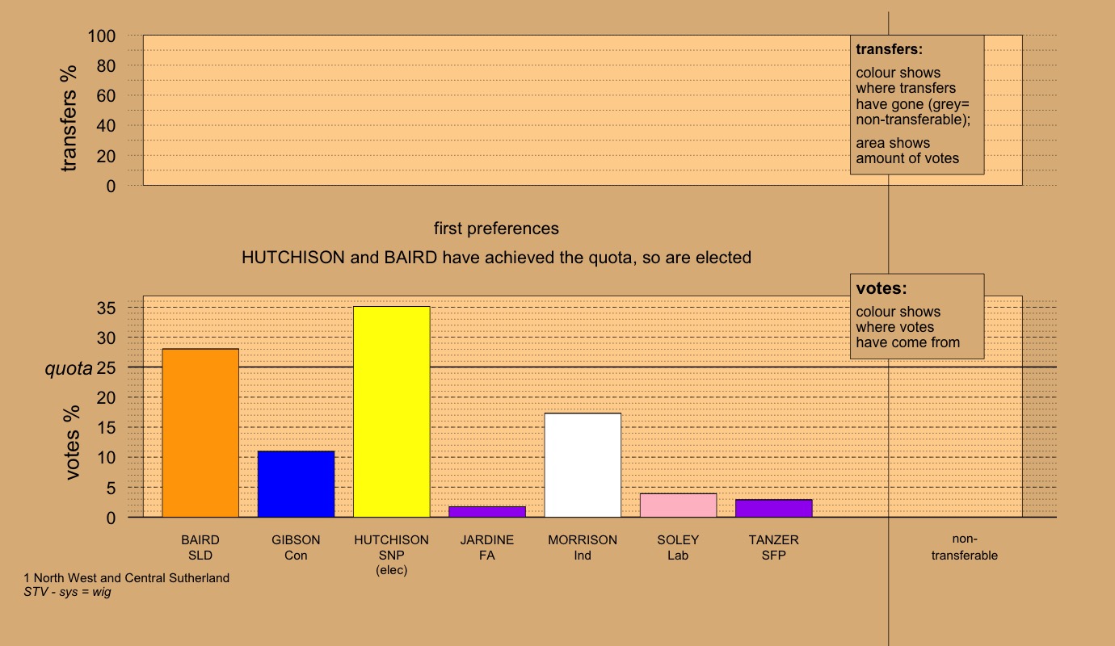1115x646 pixels.
Task: Click the 'votes %' axis title
Action: point(73,443)
